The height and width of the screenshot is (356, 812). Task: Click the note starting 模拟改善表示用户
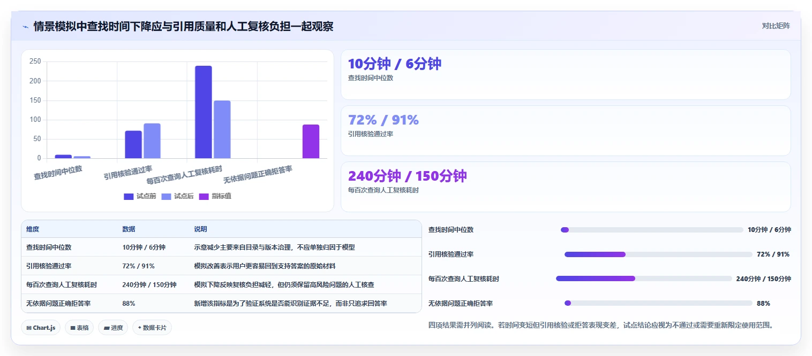[x=265, y=266]
